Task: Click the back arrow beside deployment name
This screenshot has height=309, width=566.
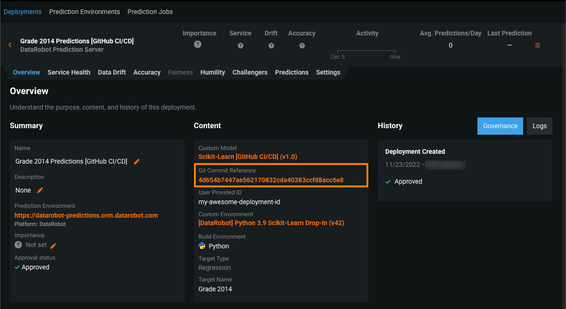Action: (10, 45)
